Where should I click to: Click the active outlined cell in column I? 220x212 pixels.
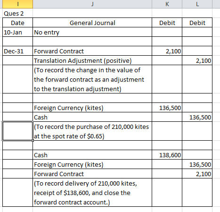[x=17, y=131]
